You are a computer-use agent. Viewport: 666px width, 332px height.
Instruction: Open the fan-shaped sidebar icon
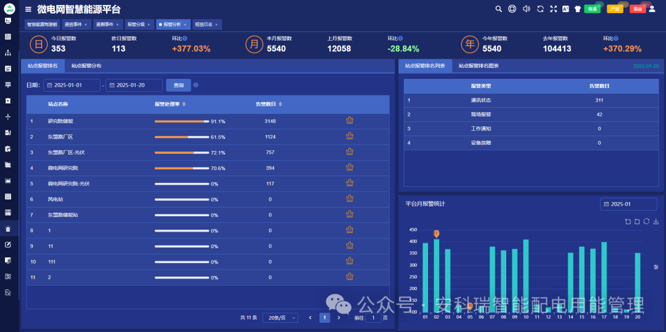pos(8,116)
